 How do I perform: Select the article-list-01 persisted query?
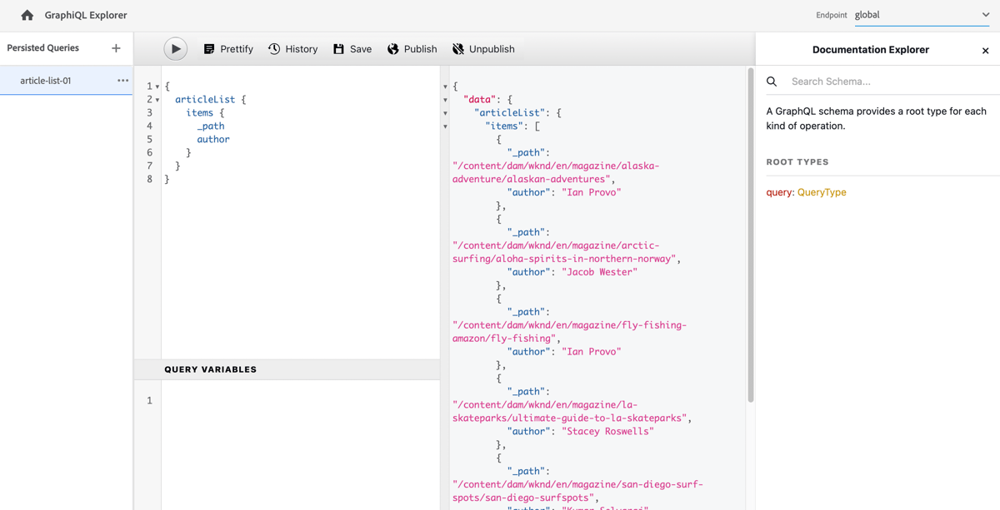(x=46, y=81)
